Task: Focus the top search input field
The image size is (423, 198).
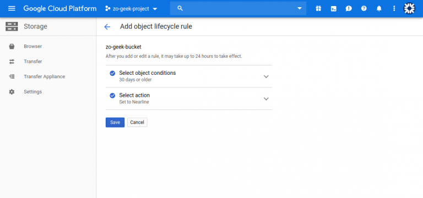Action: (238, 8)
